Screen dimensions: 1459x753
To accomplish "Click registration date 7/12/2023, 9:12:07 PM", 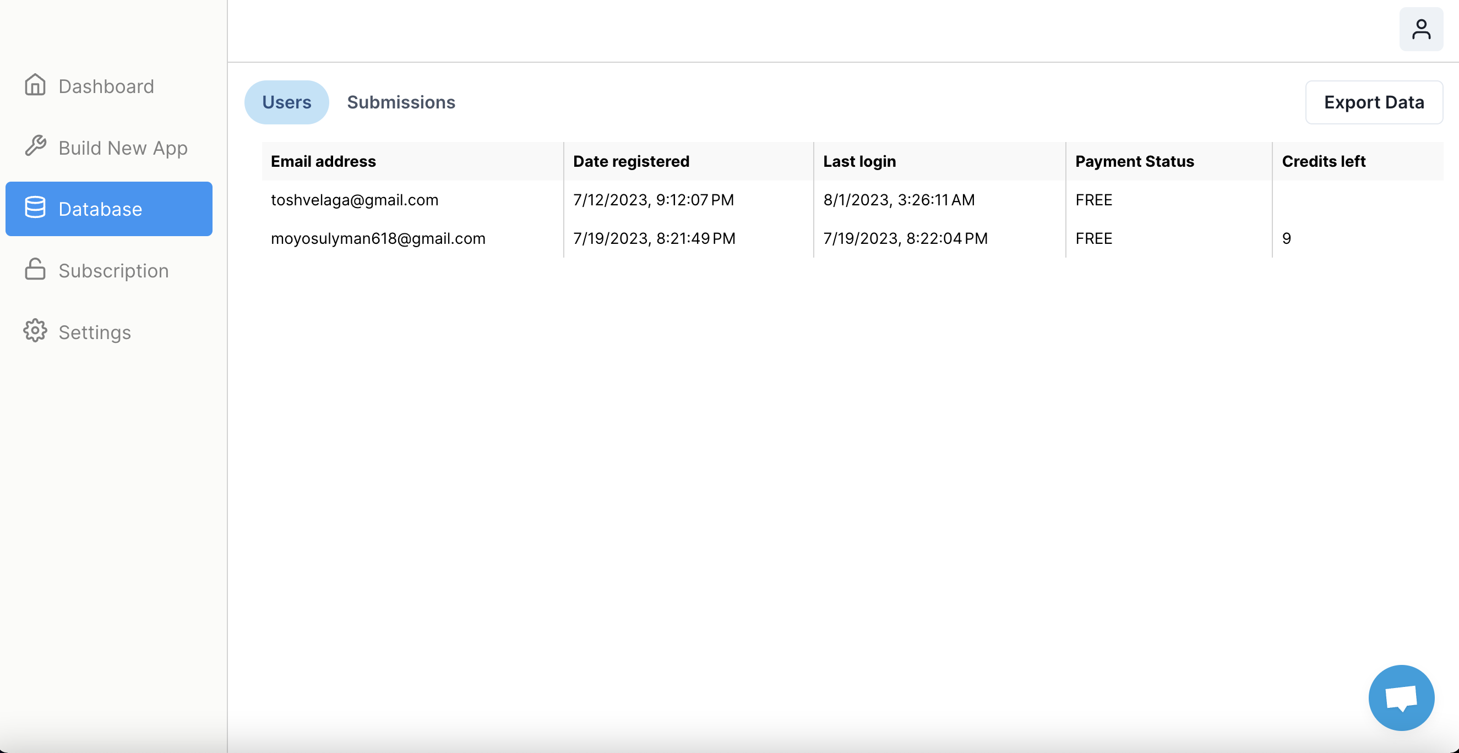I will coord(653,200).
